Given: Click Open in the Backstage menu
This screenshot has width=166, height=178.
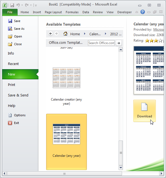Looking at the screenshot, I should [x=15, y=36].
